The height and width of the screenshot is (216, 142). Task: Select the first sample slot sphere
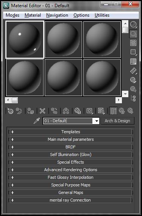click(25, 39)
